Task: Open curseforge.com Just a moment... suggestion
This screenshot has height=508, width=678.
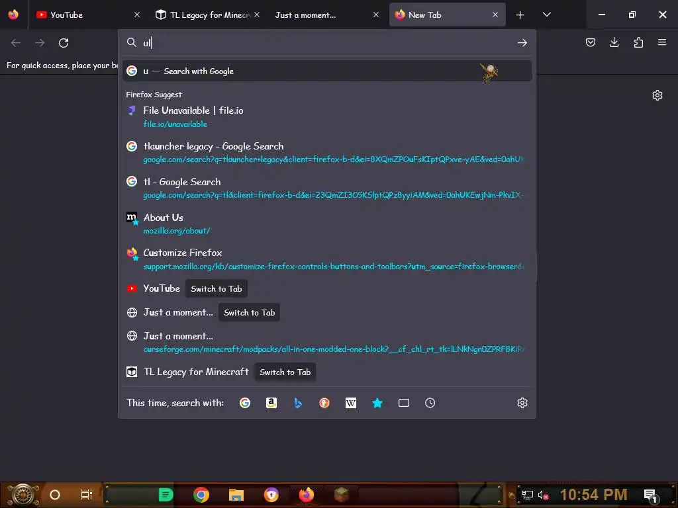Action: click(x=327, y=342)
